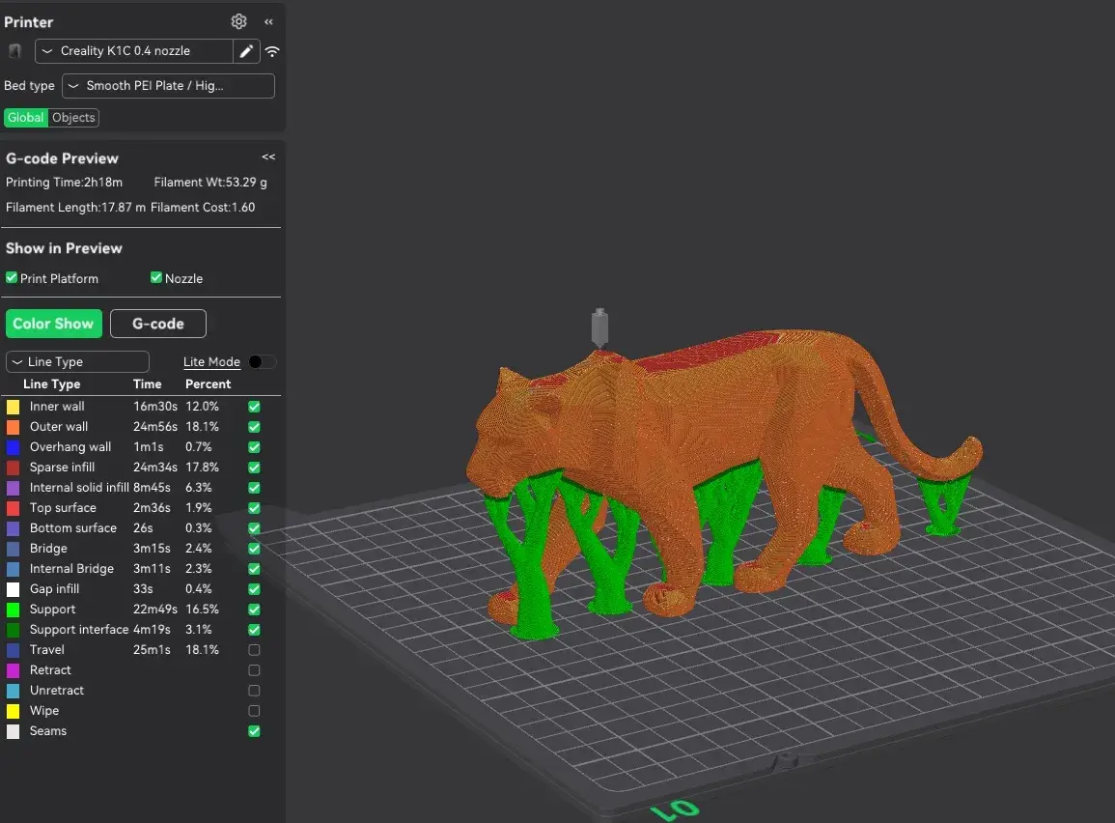Collapse the G-code Preview section
Viewport: 1115px width, 823px height.
[x=267, y=156]
